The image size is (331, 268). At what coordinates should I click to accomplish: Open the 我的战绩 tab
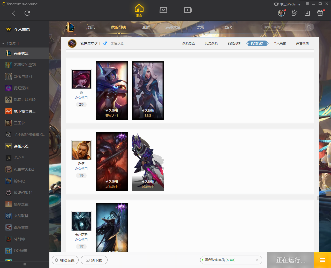click(118, 27)
